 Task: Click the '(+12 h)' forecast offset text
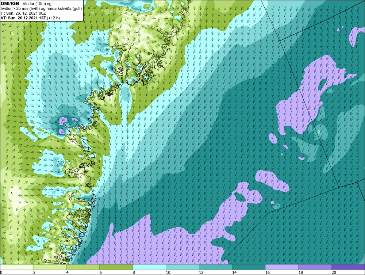pos(53,18)
